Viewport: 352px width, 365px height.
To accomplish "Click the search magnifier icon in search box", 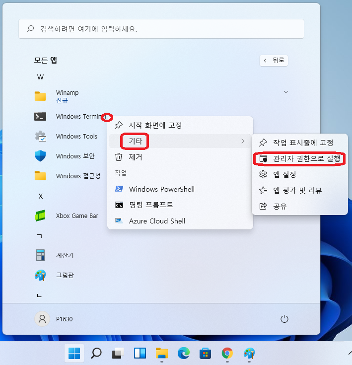I will point(30,29).
